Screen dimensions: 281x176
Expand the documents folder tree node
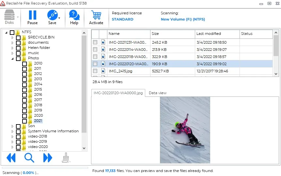(x=13, y=43)
